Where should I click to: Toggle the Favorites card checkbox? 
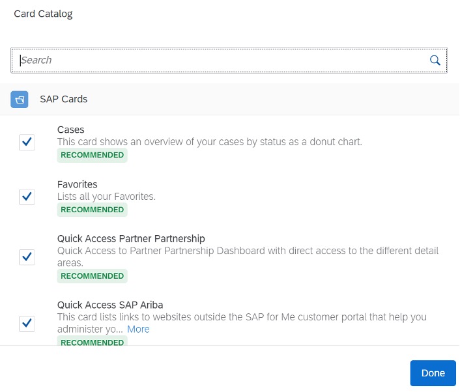click(27, 197)
